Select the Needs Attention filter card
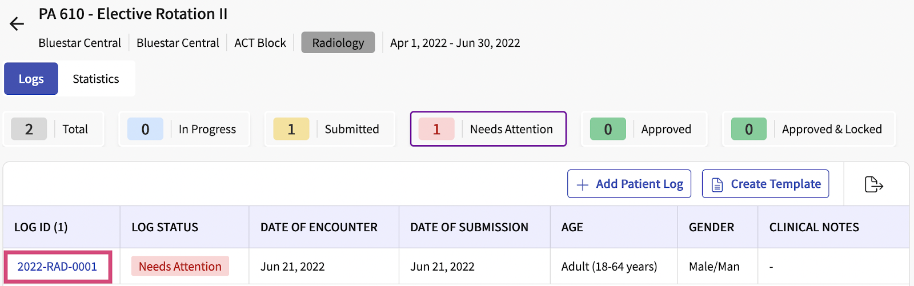The height and width of the screenshot is (286, 914). (x=488, y=129)
